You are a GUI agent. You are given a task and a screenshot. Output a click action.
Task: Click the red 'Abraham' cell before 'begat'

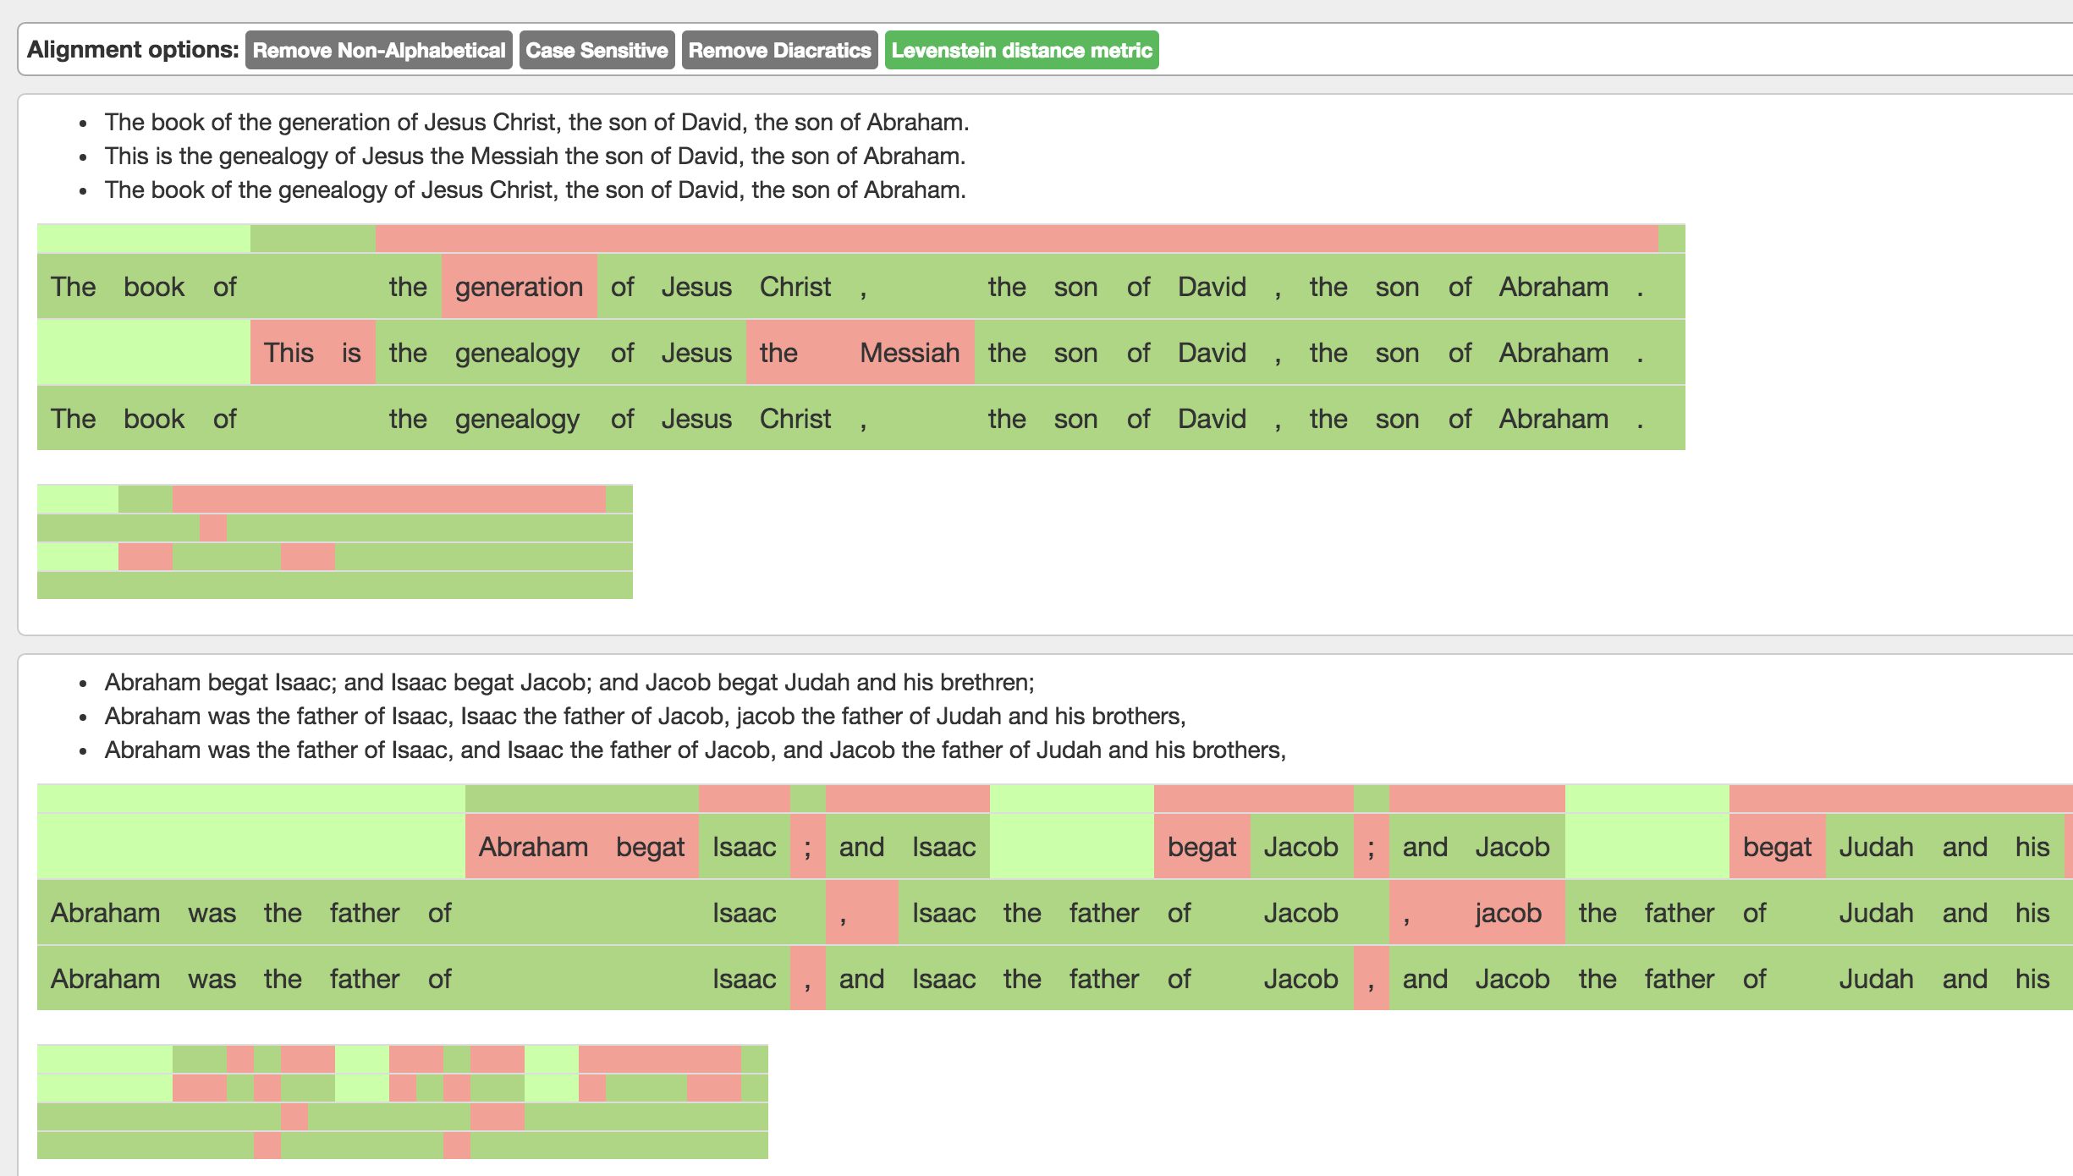[533, 847]
